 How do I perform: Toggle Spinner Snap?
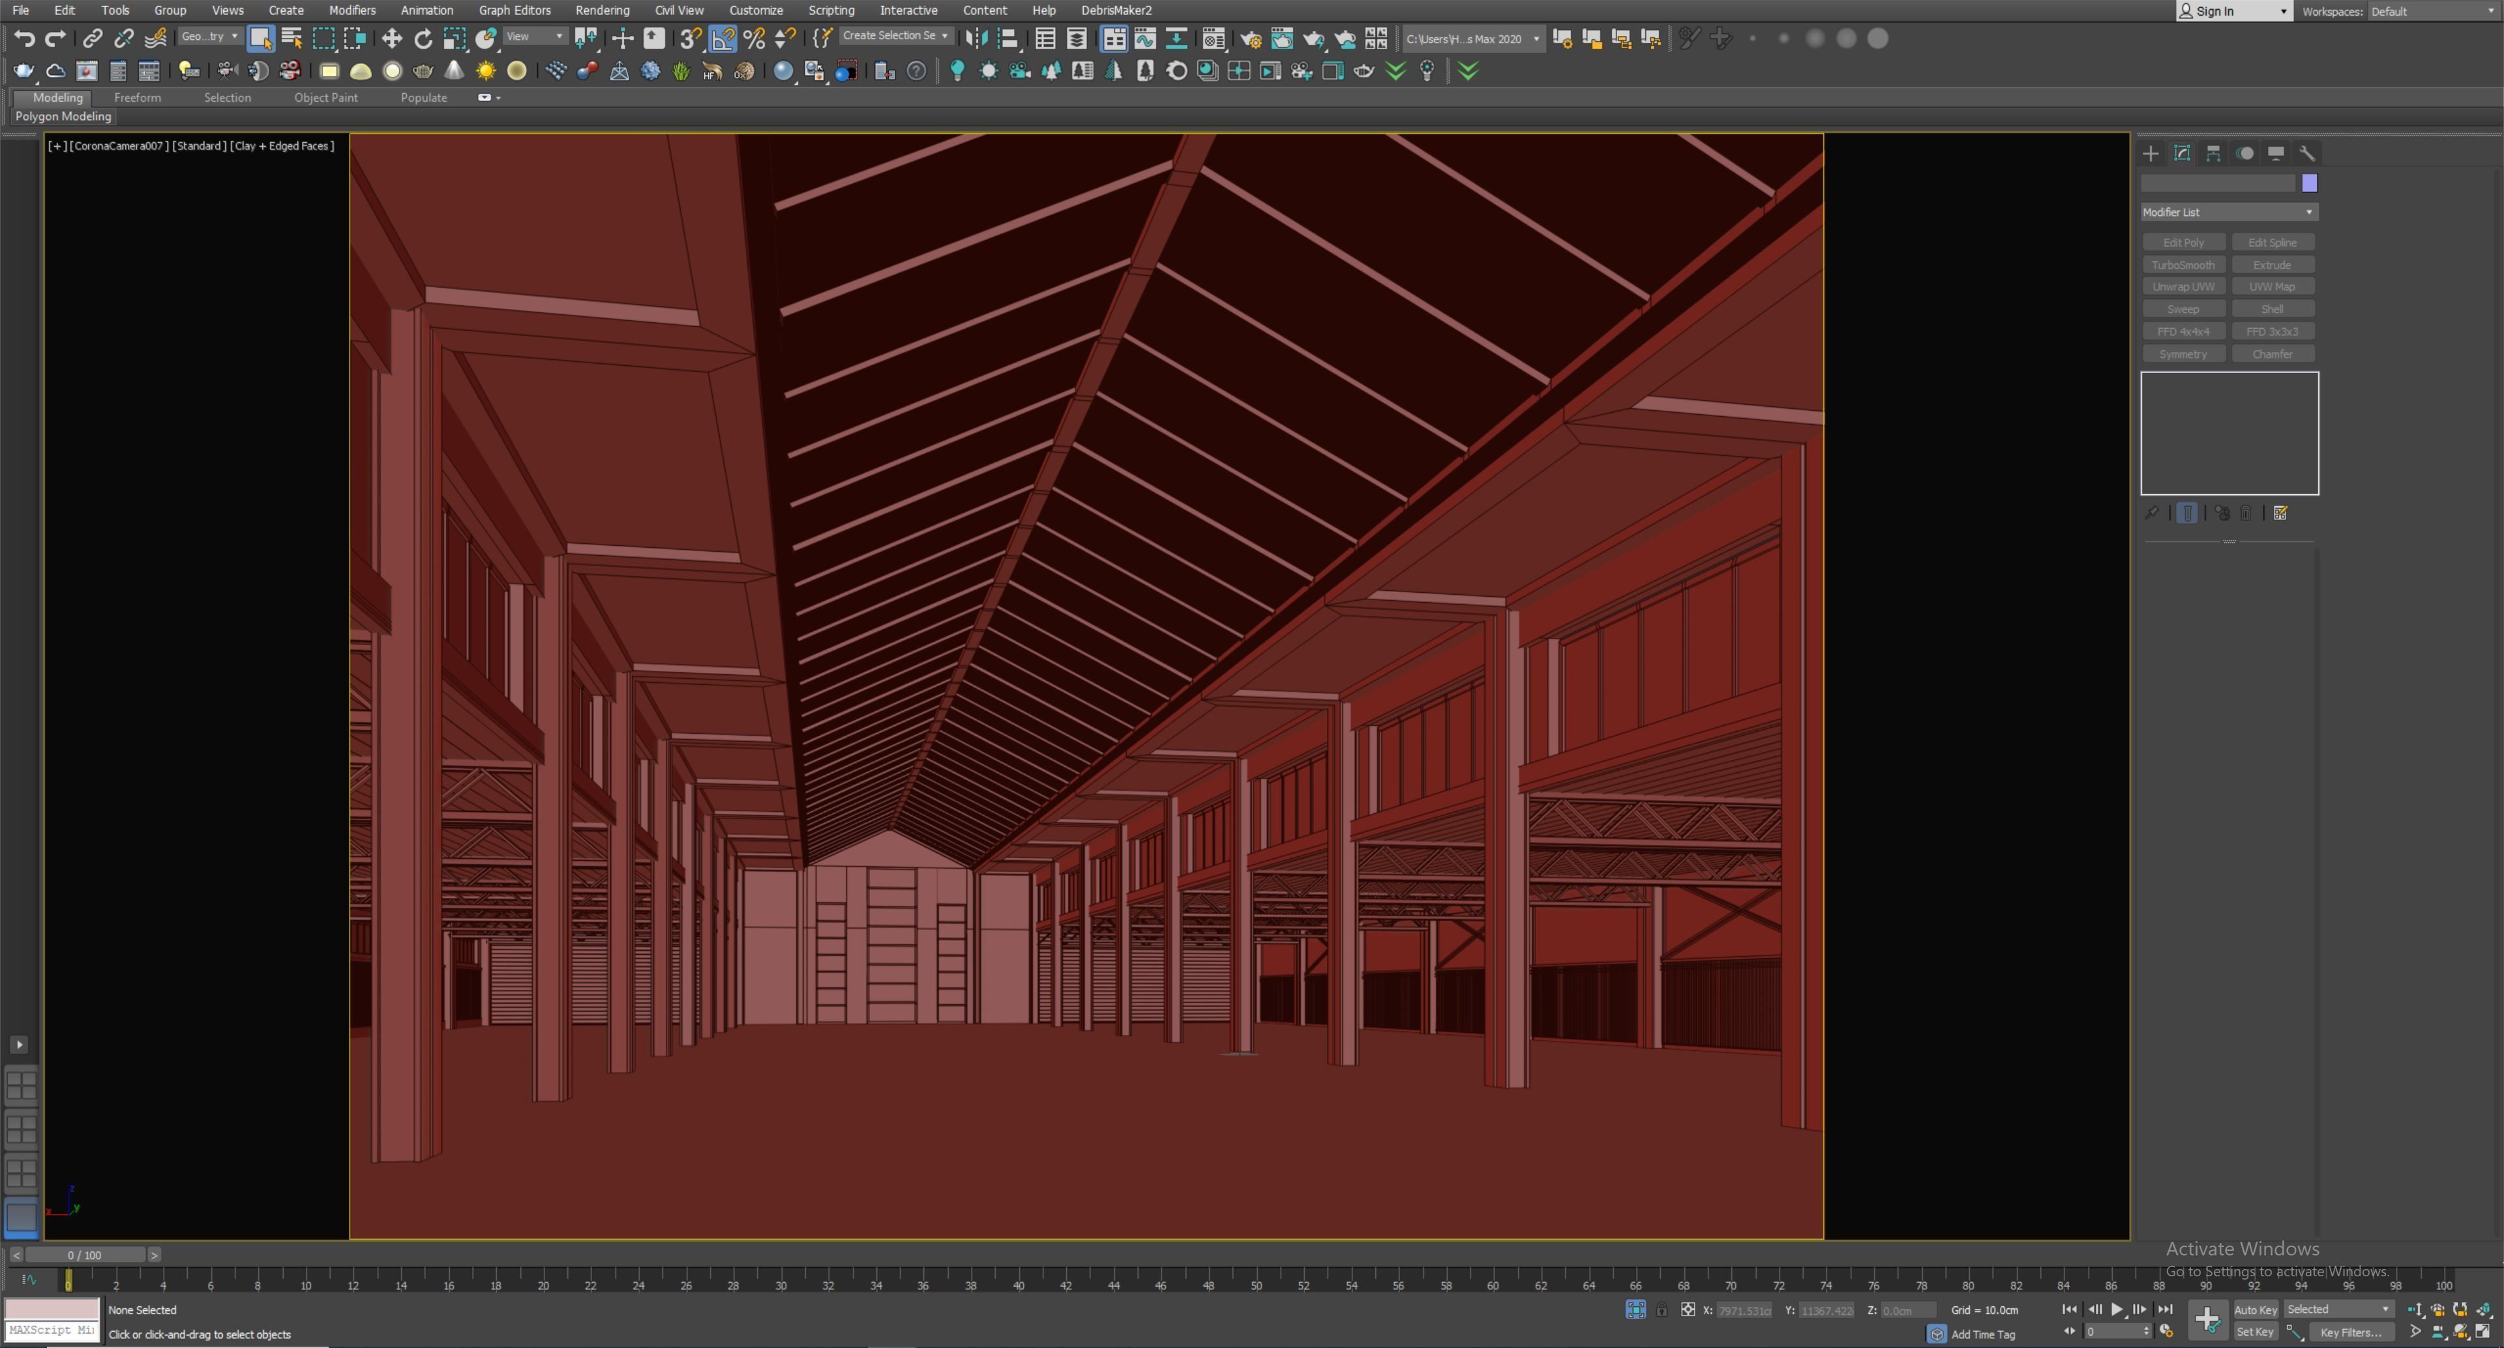coord(784,39)
